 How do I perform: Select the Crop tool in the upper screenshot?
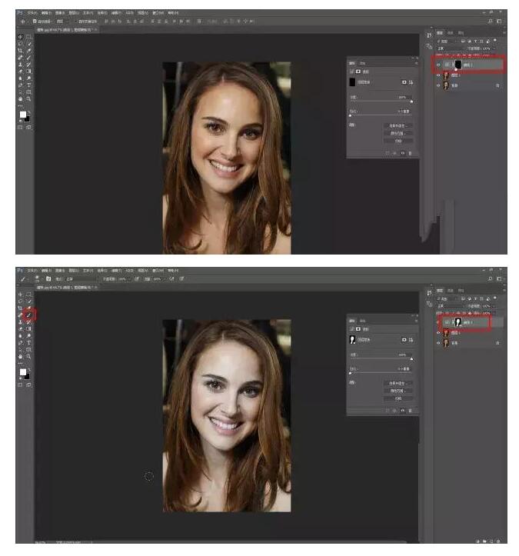coord(20,51)
